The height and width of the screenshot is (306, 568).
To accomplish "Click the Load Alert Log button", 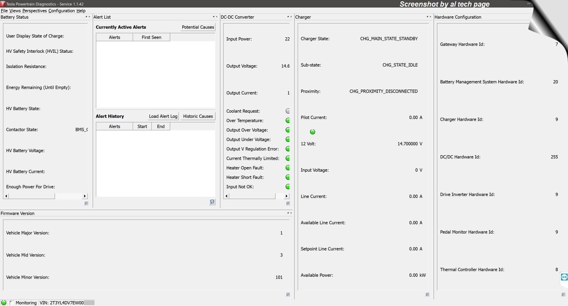I will (163, 116).
